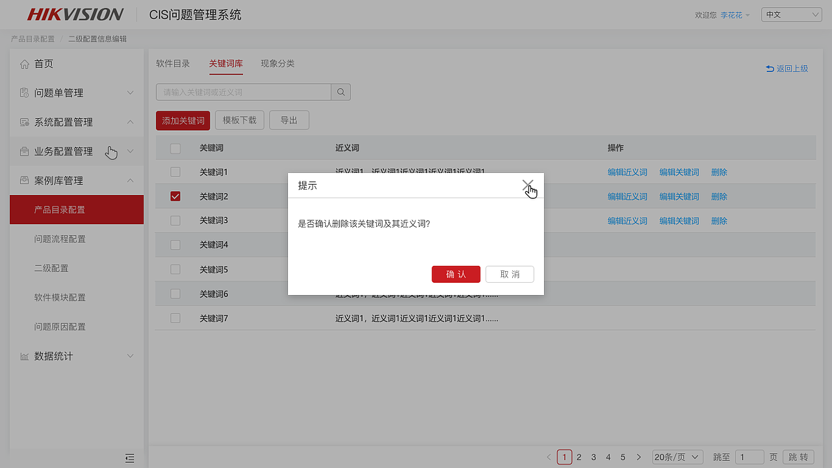Click the 系统配置管理 gear icon
This screenshot has height=468, width=832.
(24, 122)
